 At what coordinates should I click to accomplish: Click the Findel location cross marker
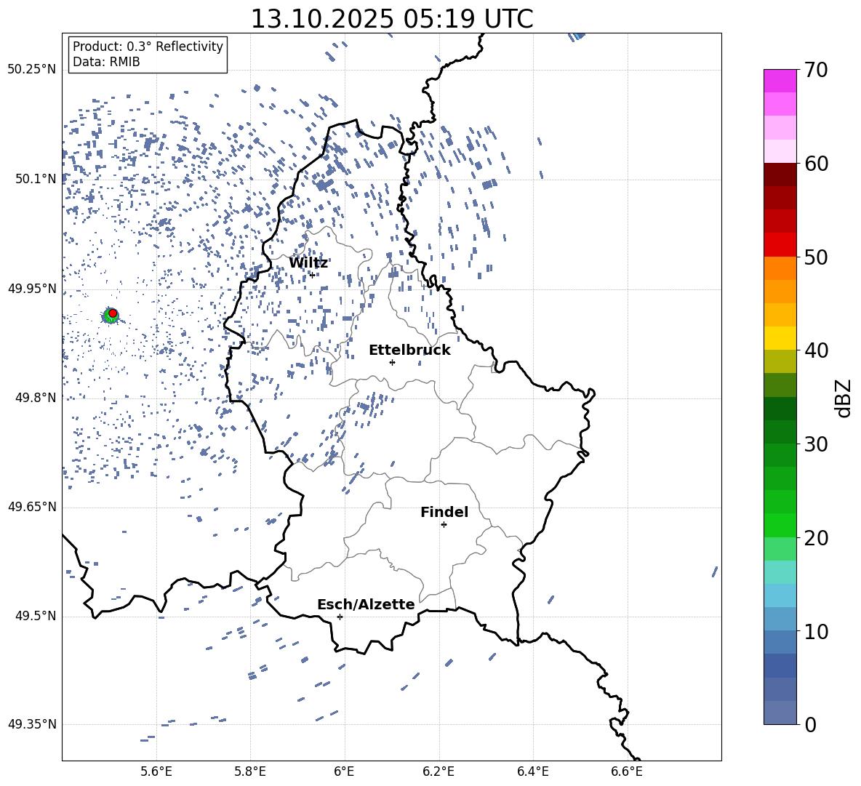click(444, 524)
